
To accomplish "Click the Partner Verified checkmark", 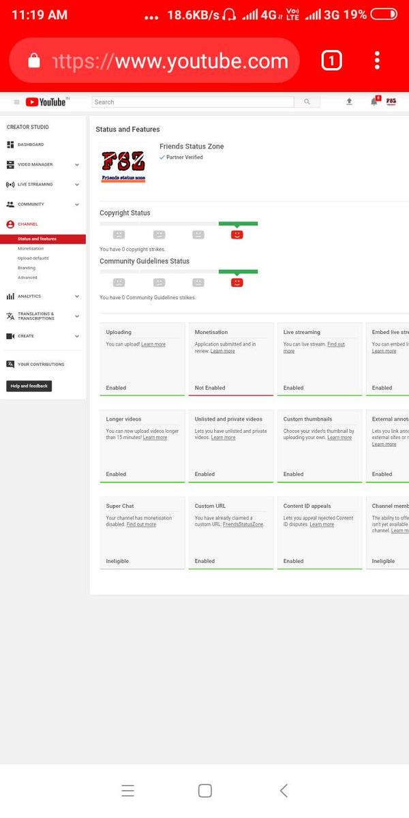I will pos(162,157).
